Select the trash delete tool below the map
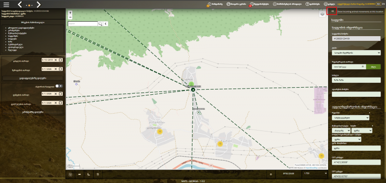 [98, 174]
